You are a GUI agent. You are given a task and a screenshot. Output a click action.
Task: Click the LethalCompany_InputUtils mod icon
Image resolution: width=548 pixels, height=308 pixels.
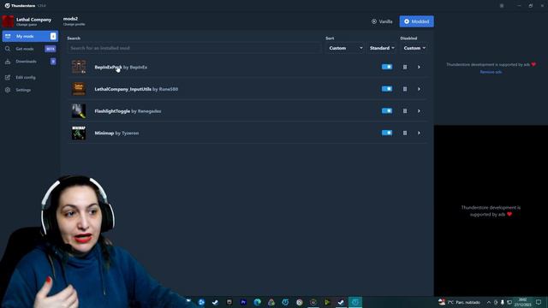pyautogui.click(x=79, y=89)
